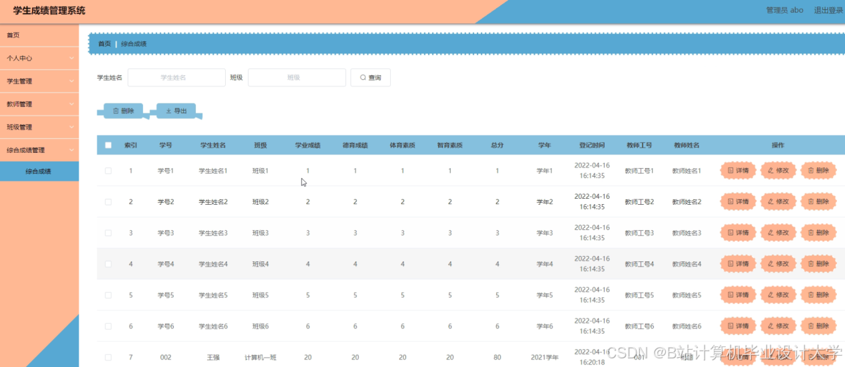The image size is (845, 367).
Task: Click 修改 for row 学号1
Action: (x=778, y=171)
